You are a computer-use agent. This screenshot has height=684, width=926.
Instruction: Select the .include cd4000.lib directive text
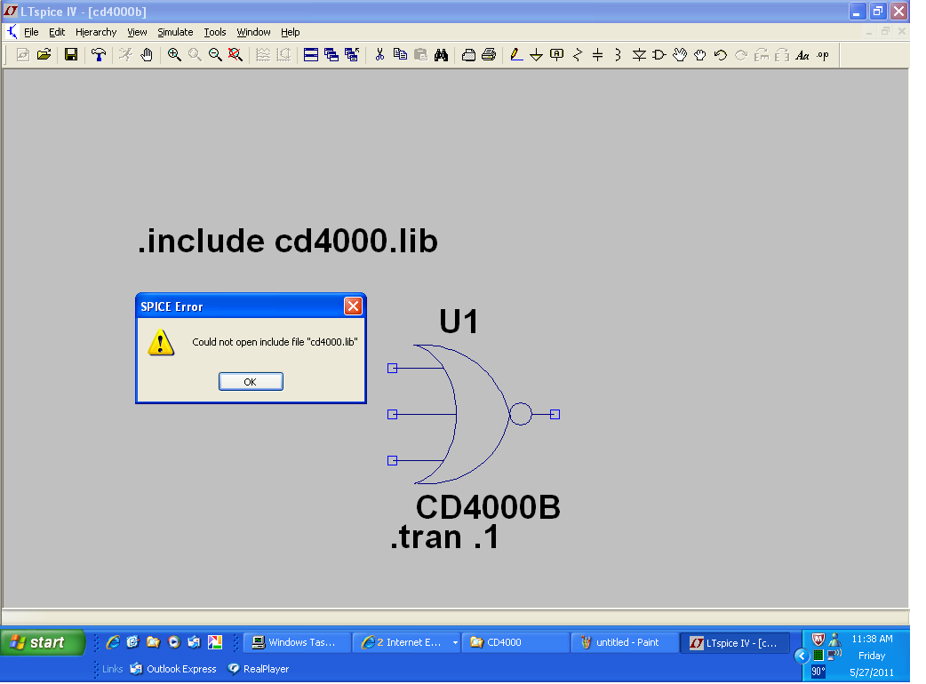pyautogui.click(x=288, y=241)
